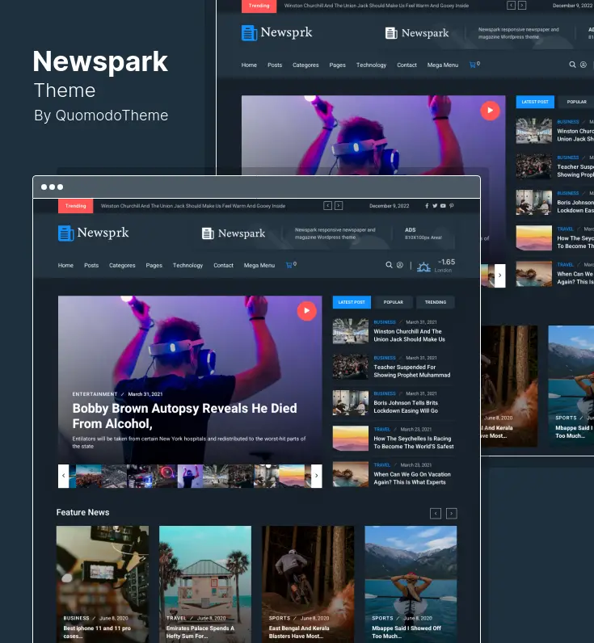Select the Latest Post tab in front window
The width and height of the screenshot is (594, 643).
352,302
